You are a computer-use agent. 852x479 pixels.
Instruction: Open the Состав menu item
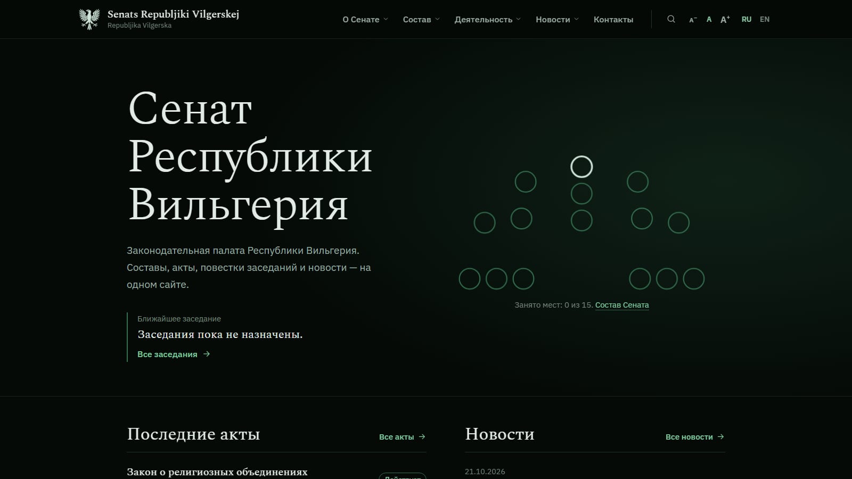[417, 20]
